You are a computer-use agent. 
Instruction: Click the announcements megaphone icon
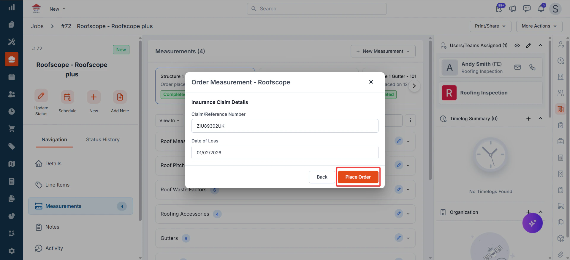coord(512,9)
